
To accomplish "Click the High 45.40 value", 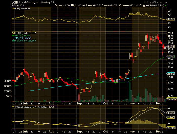I will (x=78, y=5).
